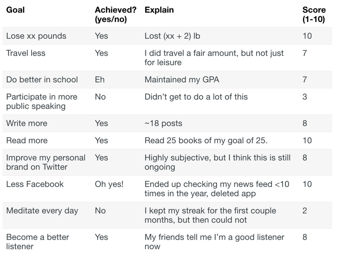
Task: Select 'Participate in more public speaking' cell
Action: pos(42,101)
